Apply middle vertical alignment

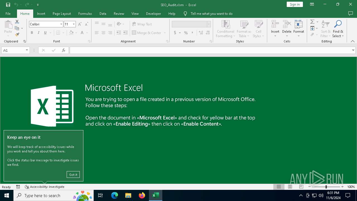click(103, 24)
